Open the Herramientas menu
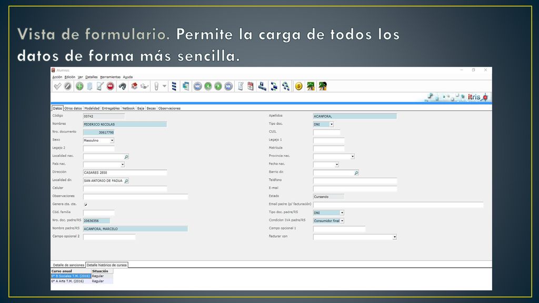The image size is (539, 303). tap(111, 77)
